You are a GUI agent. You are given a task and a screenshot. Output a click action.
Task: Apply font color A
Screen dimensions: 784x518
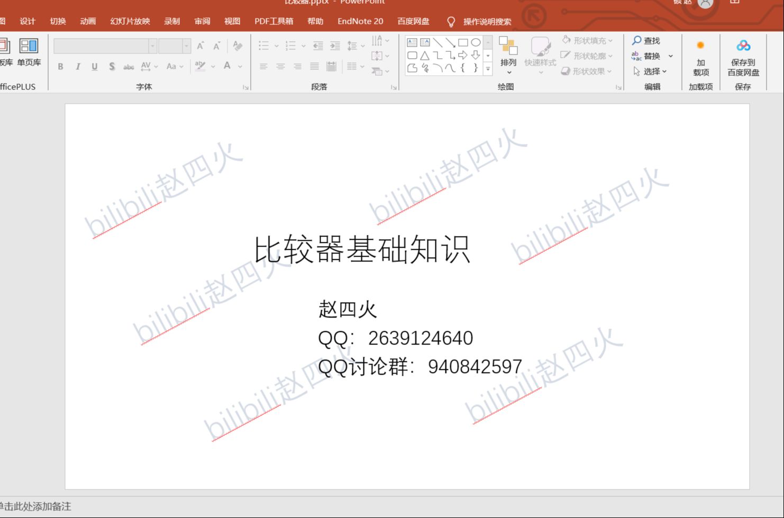pos(227,66)
